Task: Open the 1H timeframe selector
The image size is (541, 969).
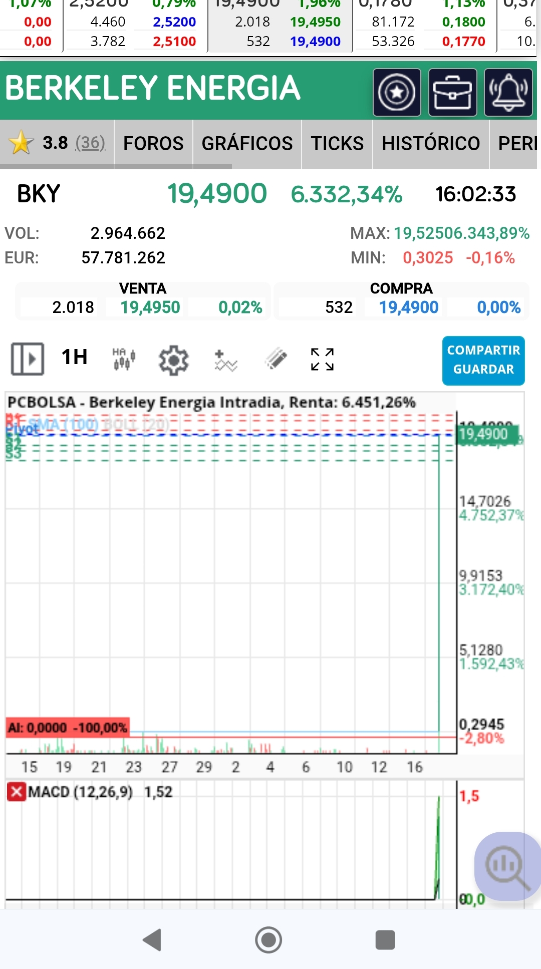Action: pyautogui.click(x=74, y=358)
